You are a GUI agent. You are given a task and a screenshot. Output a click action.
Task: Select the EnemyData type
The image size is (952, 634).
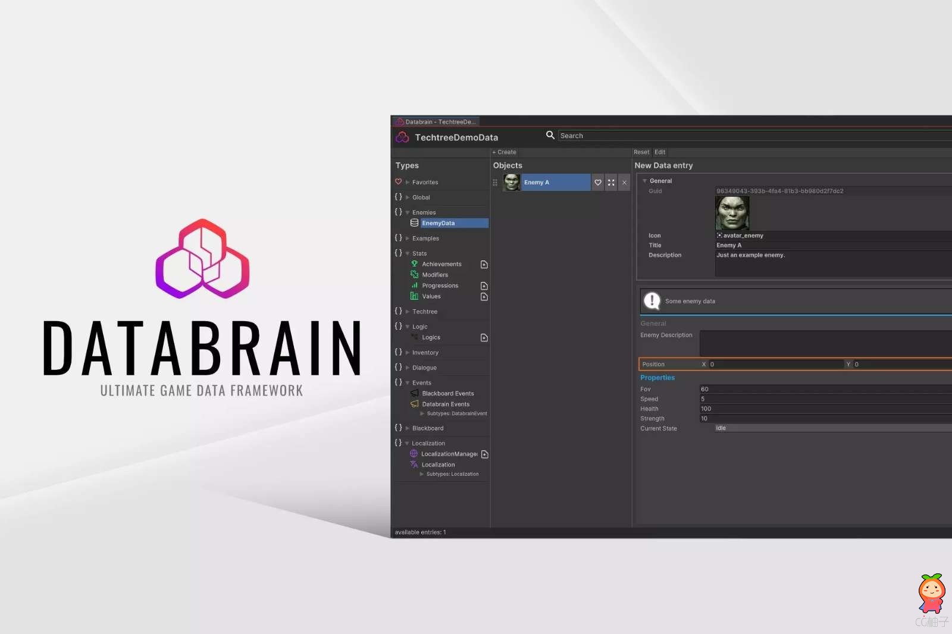coord(455,223)
